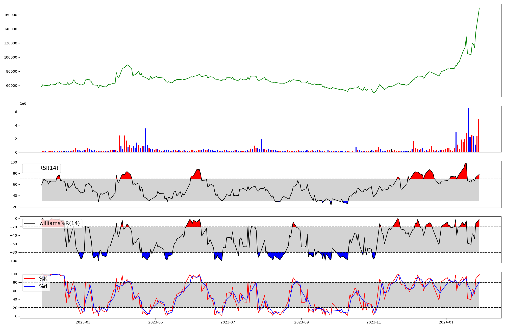Click the RSI(14) legend label
This screenshot has height=328, width=505.
click(x=48, y=168)
